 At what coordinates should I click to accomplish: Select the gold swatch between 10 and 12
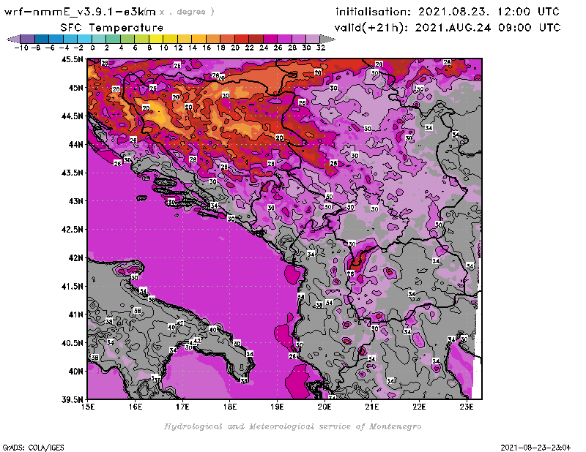(170, 39)
